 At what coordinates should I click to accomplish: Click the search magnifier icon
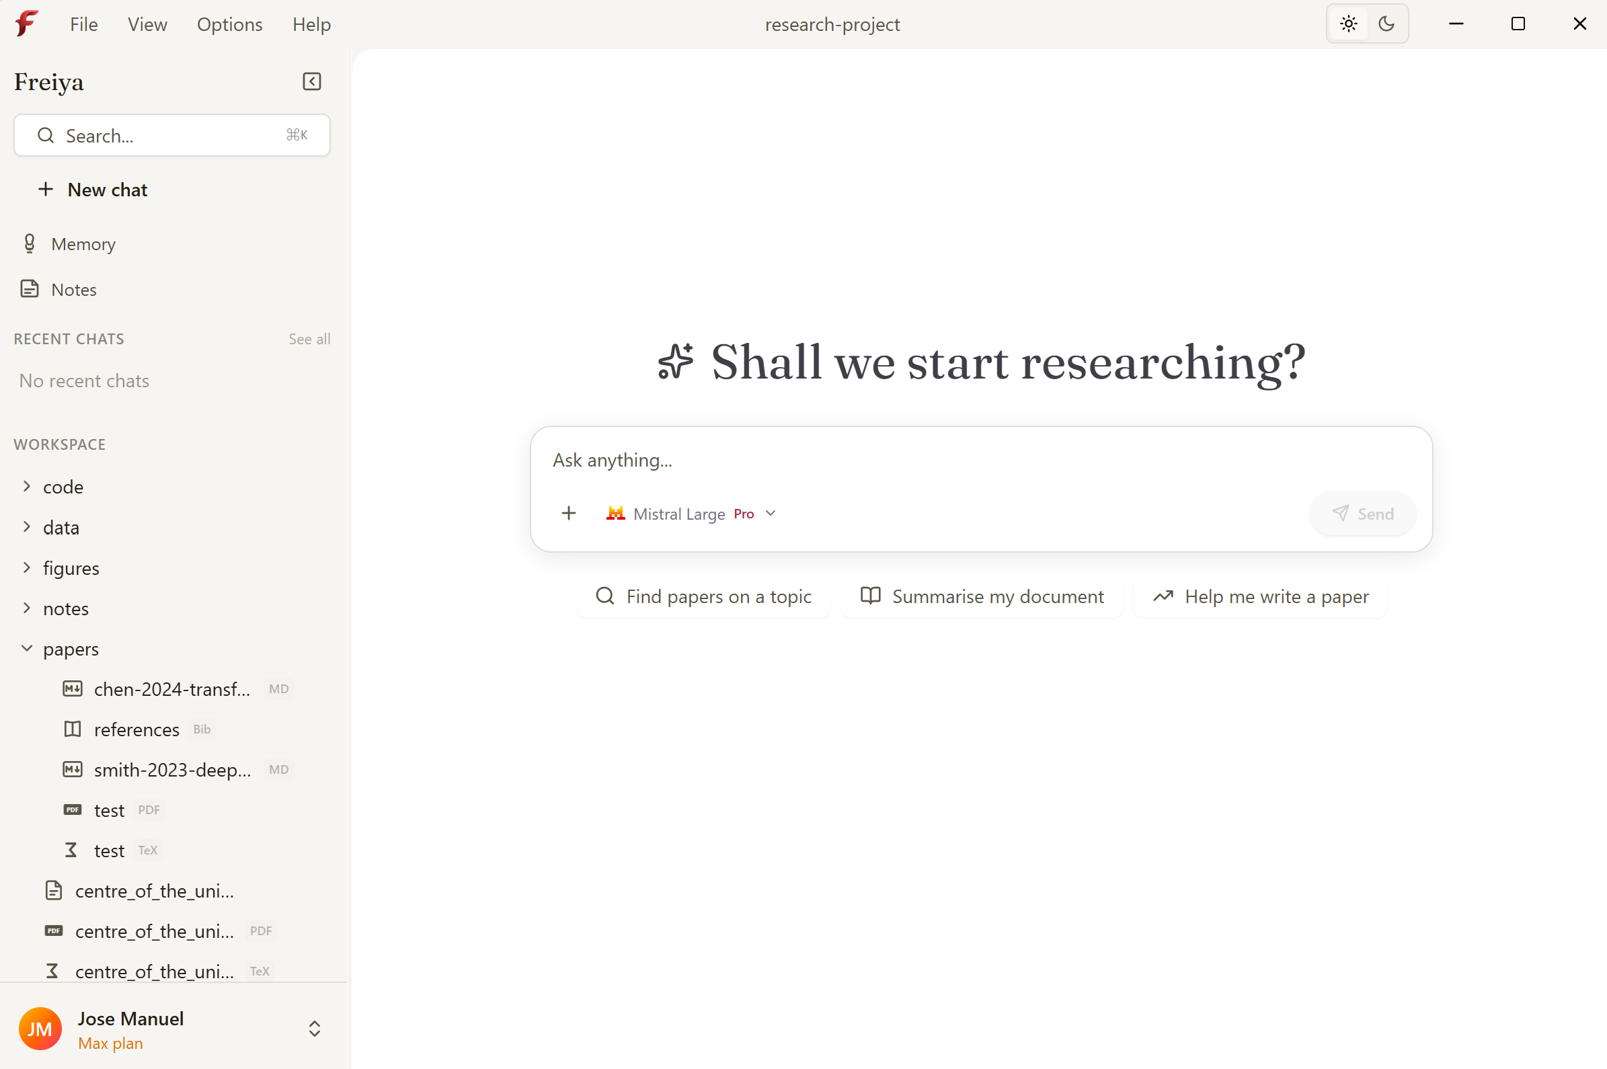(x=45, y=135)
